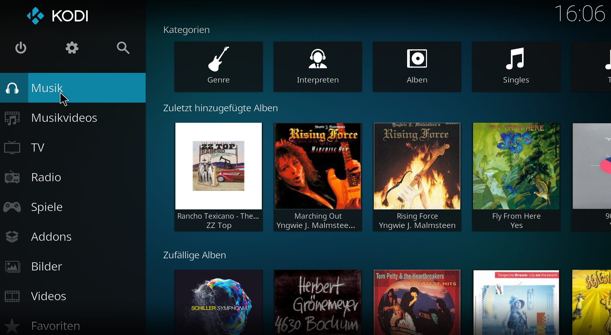Click the 16:06 clock display
The width and height of the screenshot is (611, 335).
(580, 14)
